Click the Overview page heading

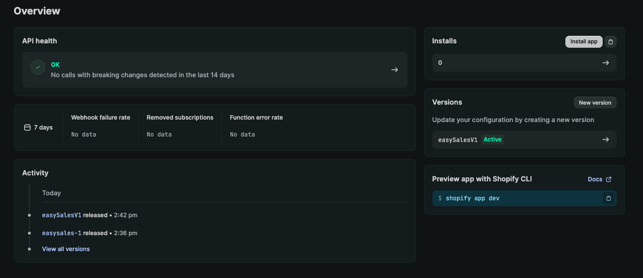tap(37, 11)
